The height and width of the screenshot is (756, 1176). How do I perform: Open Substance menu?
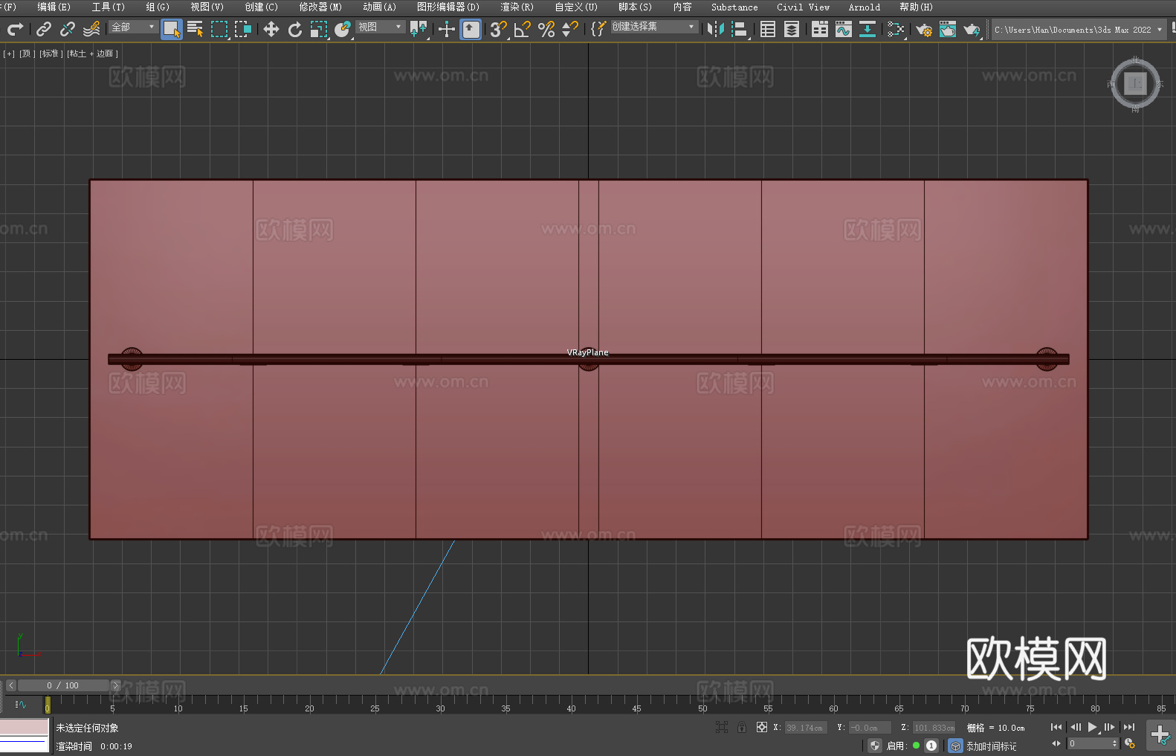pos(734,7)
